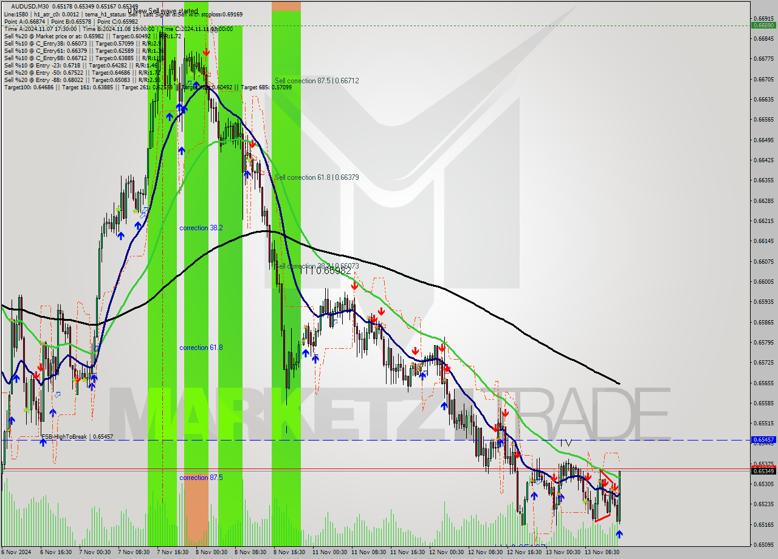Click 'Time A:2024.11.07 17:30:00' text
This screenshot has width=778, height=559.
coord(40,29)
